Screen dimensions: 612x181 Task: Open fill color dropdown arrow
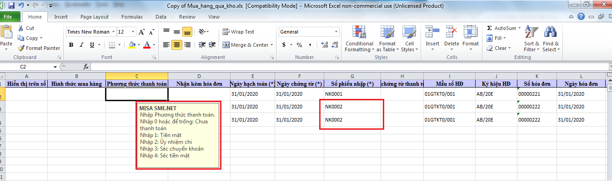click(x=138, y=45)
